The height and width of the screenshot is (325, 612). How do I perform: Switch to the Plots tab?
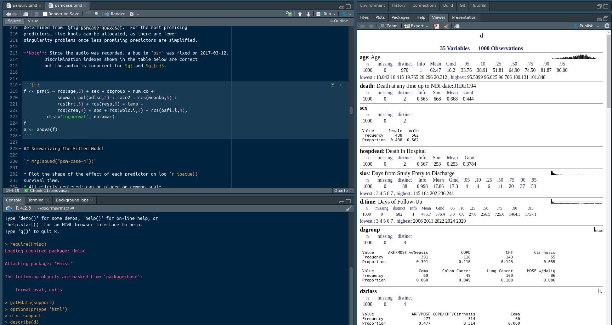(x=380, y=18)
